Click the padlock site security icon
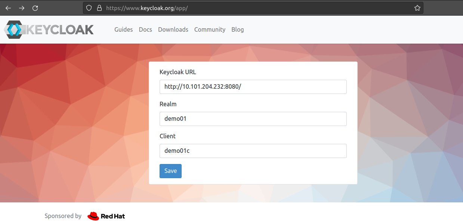 [99, 8]
